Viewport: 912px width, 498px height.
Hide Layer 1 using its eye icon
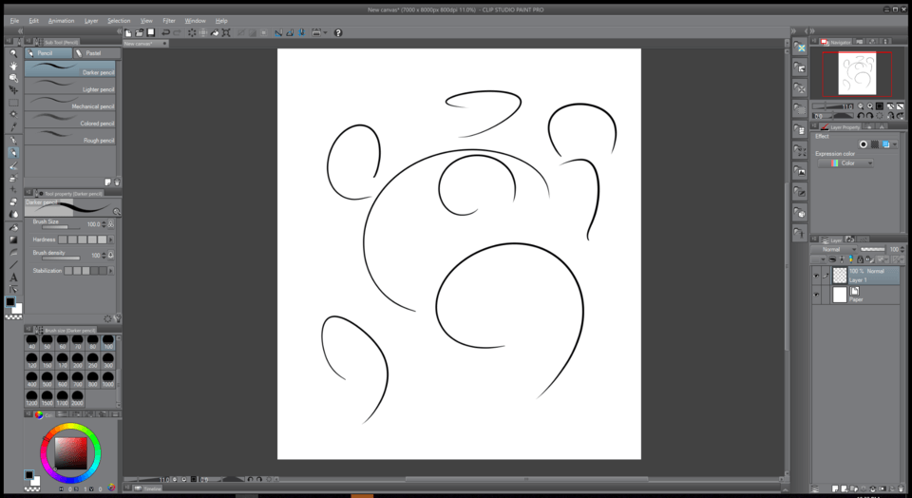[816, 276]
